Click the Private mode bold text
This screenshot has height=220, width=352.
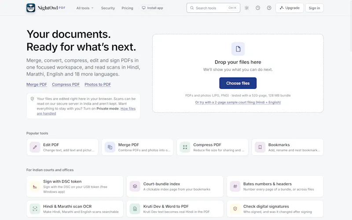(107, 109)
